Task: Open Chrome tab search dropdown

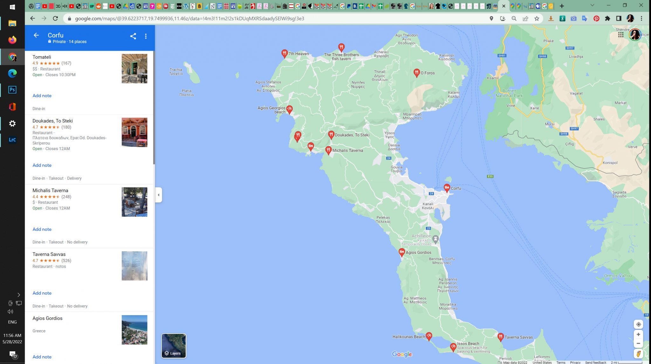Action: pyautogui.click(x=592, y=6)
